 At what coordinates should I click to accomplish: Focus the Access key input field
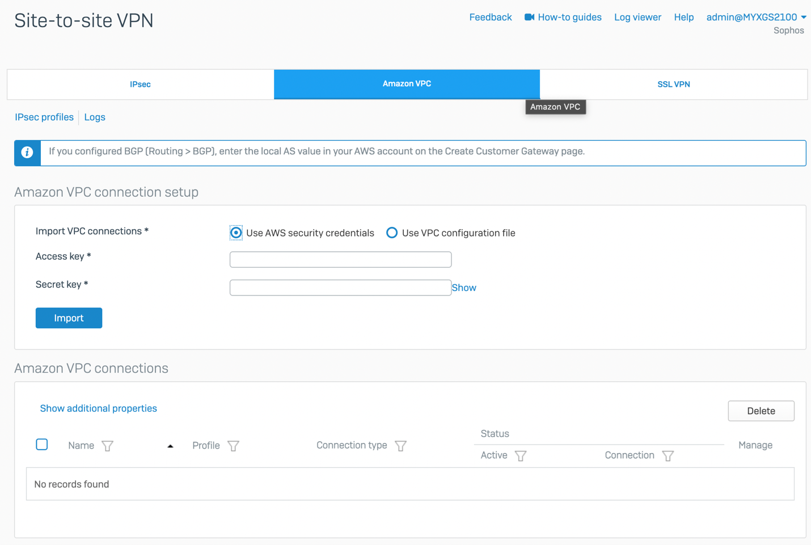click(340, 260)
